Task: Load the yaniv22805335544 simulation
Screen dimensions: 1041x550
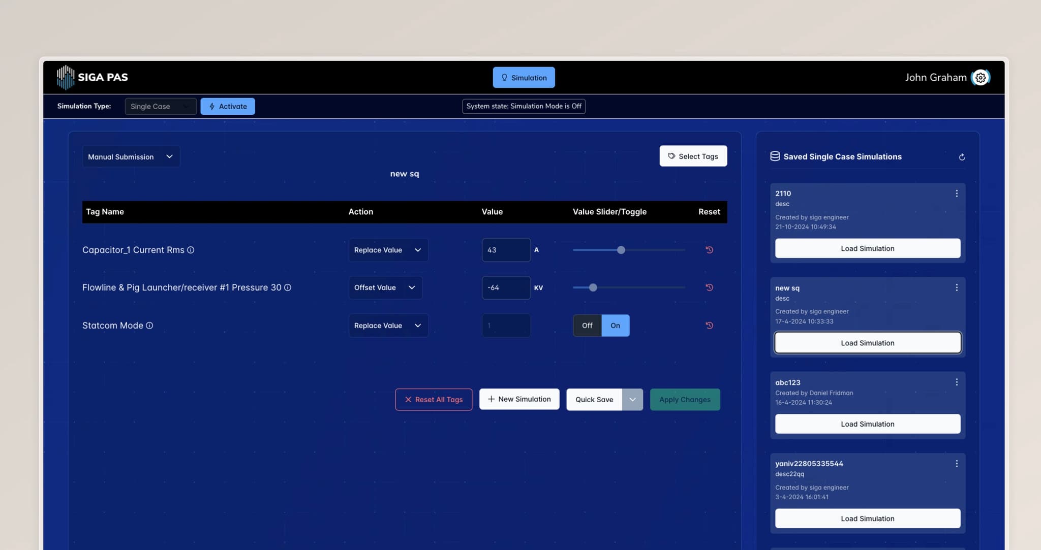Action: (867, 519)
